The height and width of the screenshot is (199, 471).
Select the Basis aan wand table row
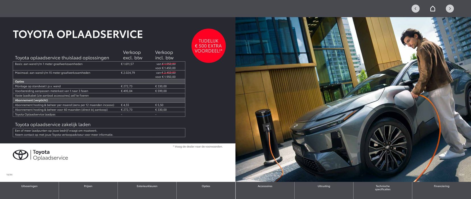99,66
